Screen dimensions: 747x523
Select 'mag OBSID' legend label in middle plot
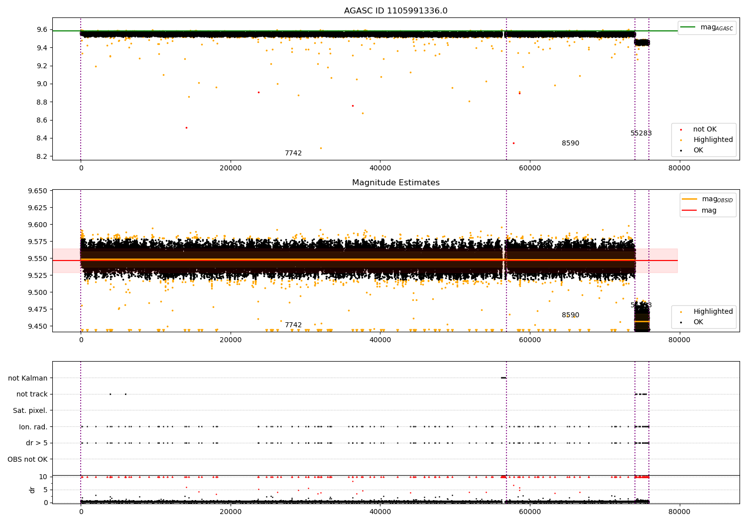click(x=717, y=199)
